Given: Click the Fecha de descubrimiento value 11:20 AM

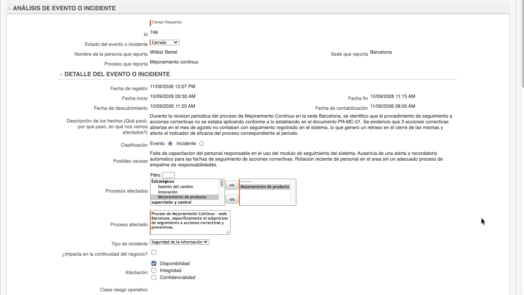Looking at the screenshot, I should point(172,106).
